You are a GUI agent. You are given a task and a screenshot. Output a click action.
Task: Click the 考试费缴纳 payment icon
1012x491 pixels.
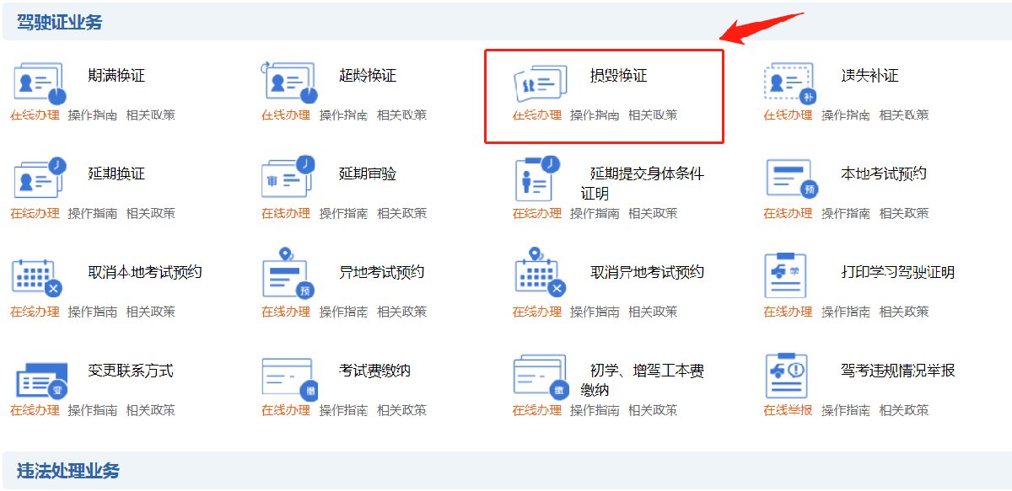pos(289,378)
